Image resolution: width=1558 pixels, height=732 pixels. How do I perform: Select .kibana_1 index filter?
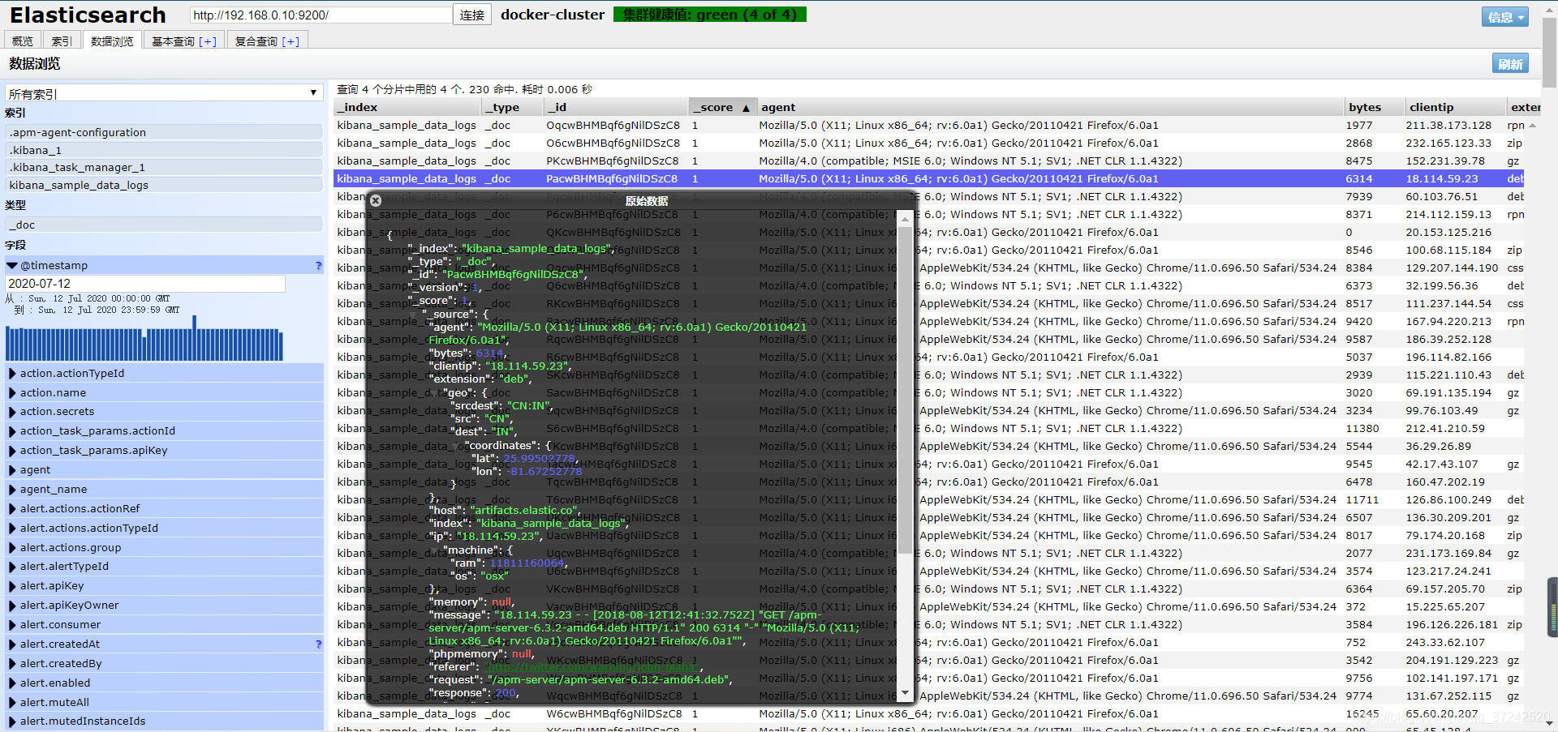[x=164, y=150]
